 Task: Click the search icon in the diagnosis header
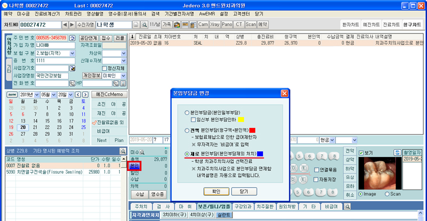[123, 151]
